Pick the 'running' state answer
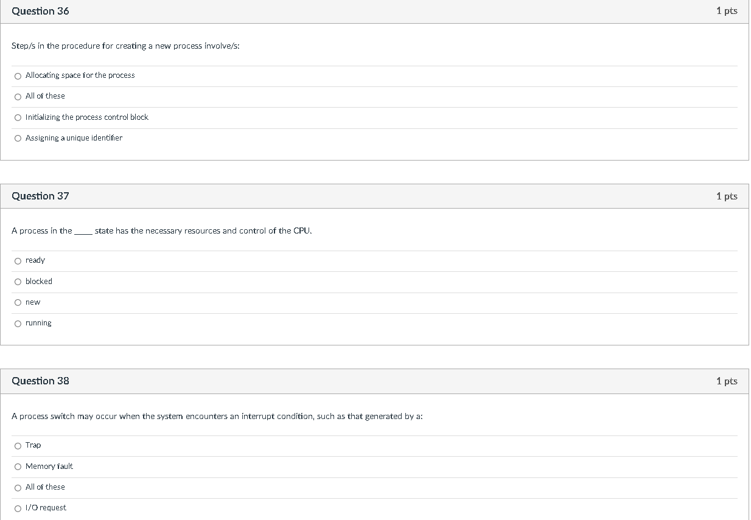Viewport: 751px width, 520px height. [18, 324]
